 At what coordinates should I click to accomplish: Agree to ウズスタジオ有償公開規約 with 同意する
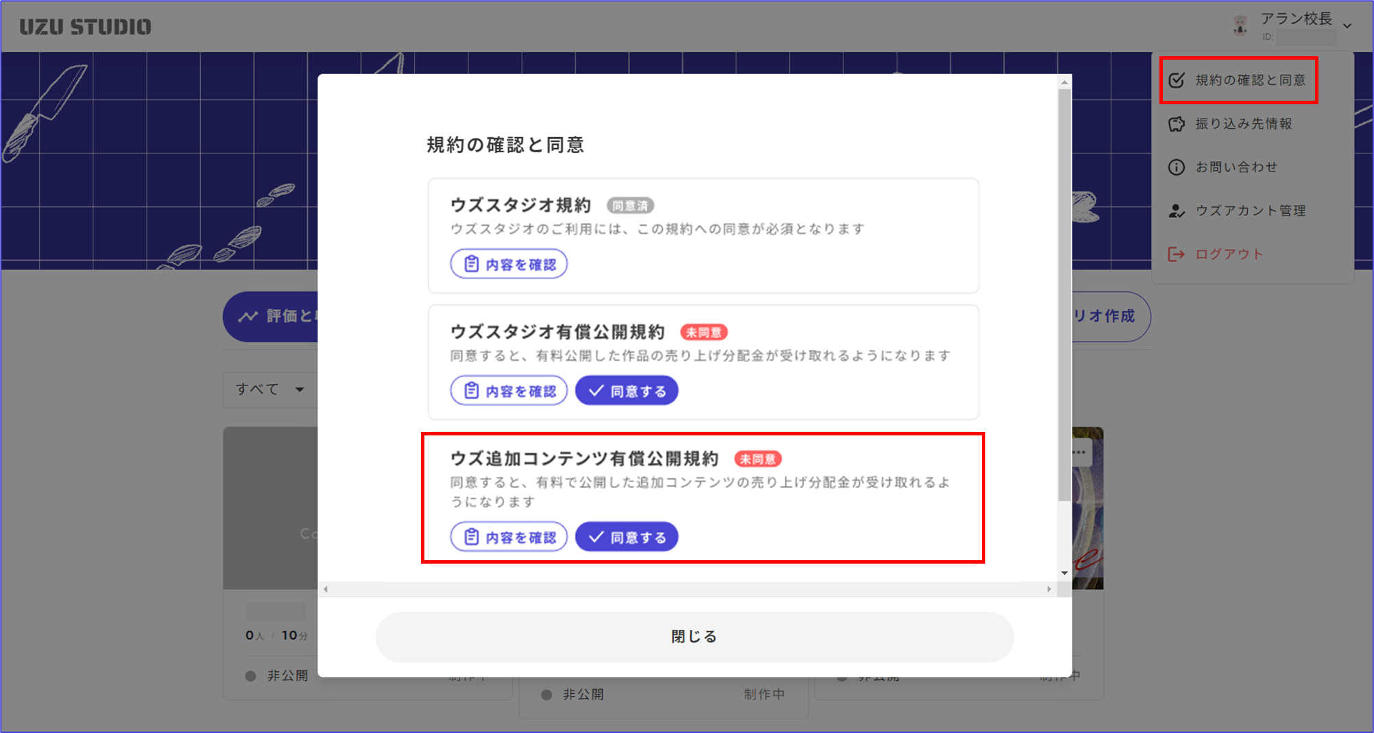(627, 391)
